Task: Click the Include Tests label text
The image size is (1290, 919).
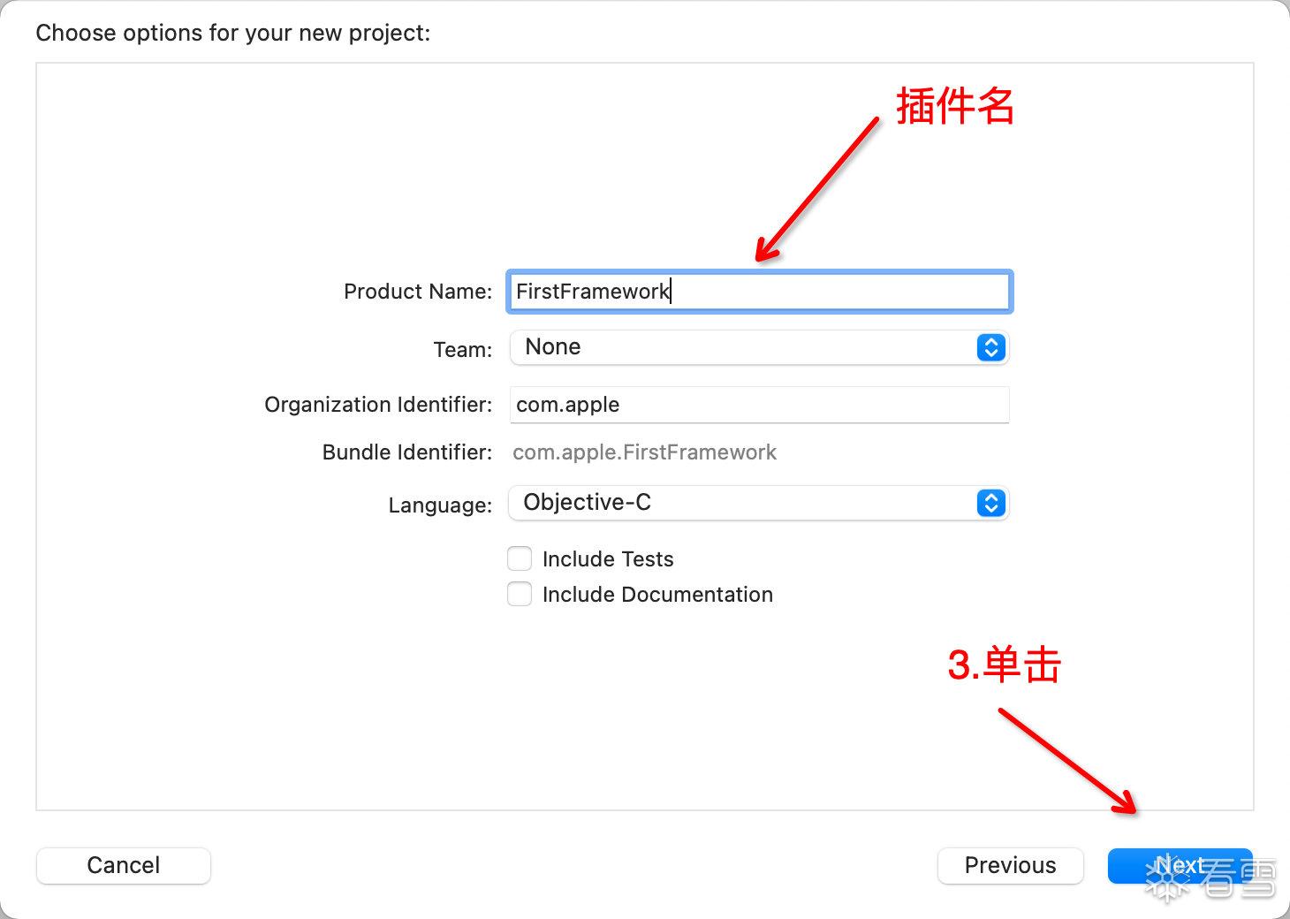Action: click(608, 559)
